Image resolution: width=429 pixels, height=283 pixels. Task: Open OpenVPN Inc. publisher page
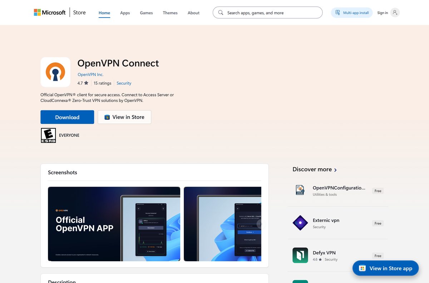click(90, 74)
